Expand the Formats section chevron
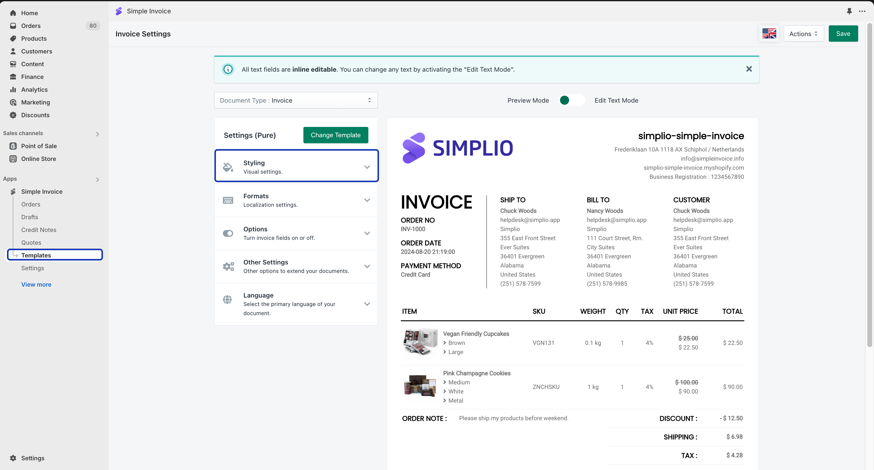This screenshot has height=470, width=874. pyautogui.click(x=367, y=200)
